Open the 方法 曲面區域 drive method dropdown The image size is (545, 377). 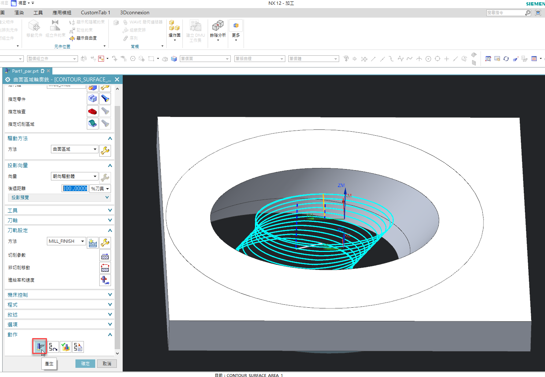pyautogui.click(x=74, y=149)
